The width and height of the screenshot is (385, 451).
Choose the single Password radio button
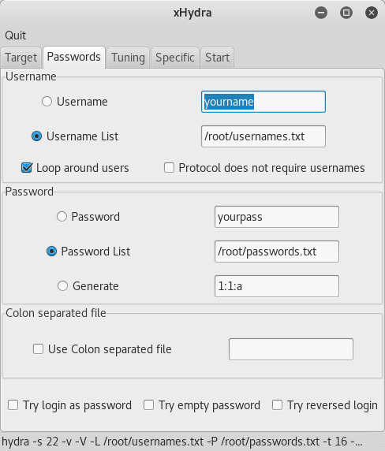tap(62, 217)
